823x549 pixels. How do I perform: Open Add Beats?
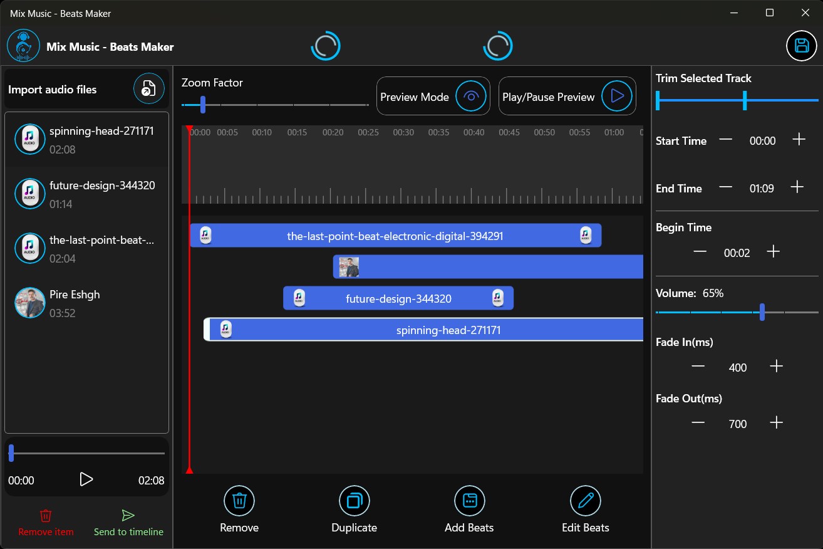[x=469, y=501]
